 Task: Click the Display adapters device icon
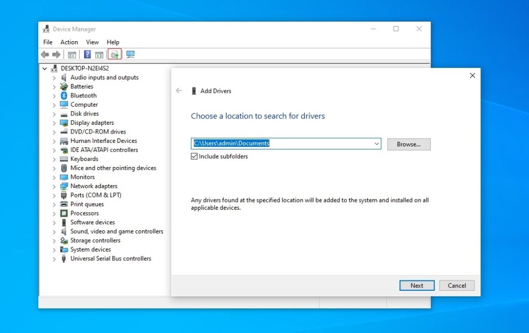64,122
